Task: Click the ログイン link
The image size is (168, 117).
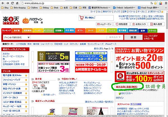Action: (120, 98)
